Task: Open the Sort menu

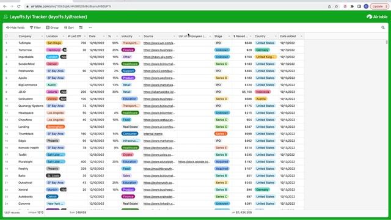Action: coord(69,28)
